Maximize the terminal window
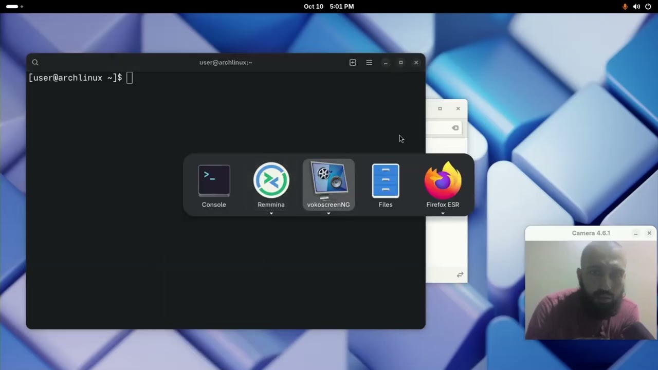The width and height of the screenshot is (658, 370). 401,63
